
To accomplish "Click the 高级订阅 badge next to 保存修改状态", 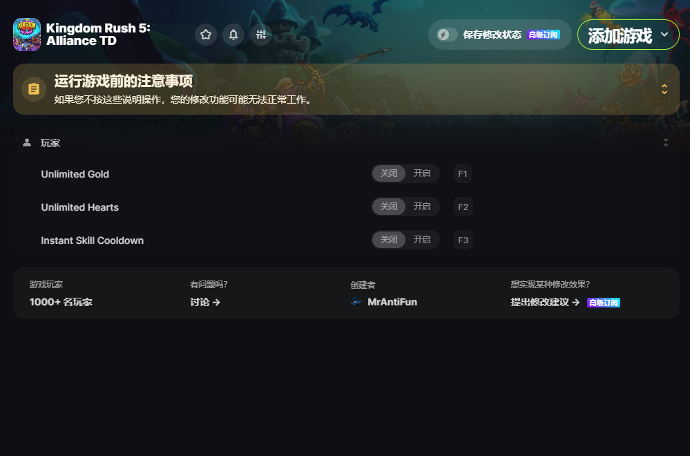I will pyautogui.click(x=544, y=35).
